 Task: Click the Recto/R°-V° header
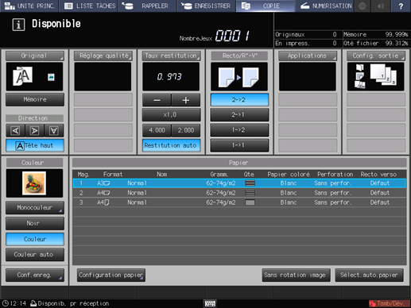click(239, 56)
